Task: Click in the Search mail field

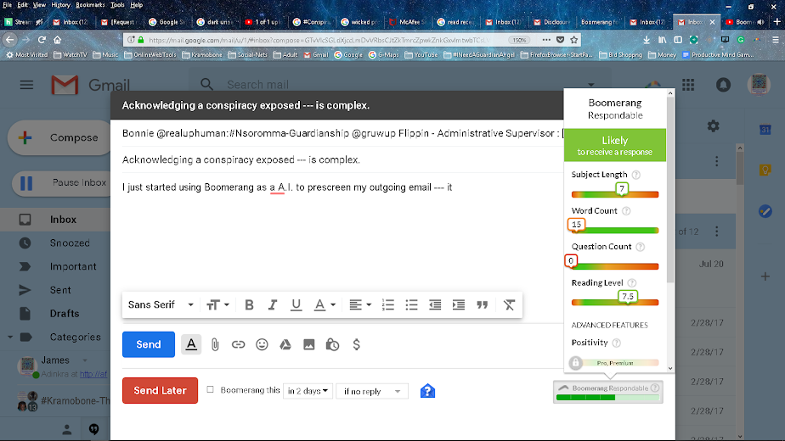Action: [400, 85]
